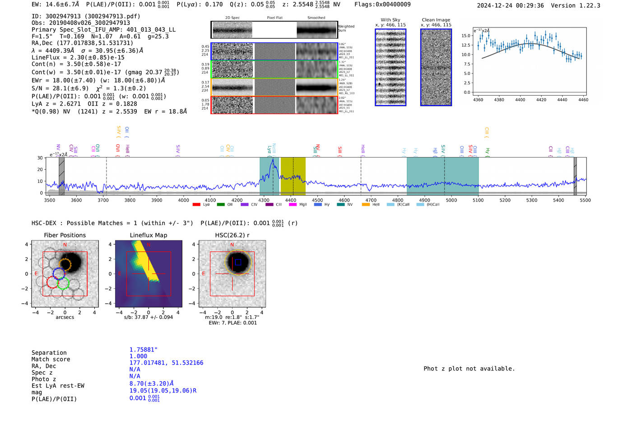
Task: Open the Fiber Positions image
Action: 65,274
